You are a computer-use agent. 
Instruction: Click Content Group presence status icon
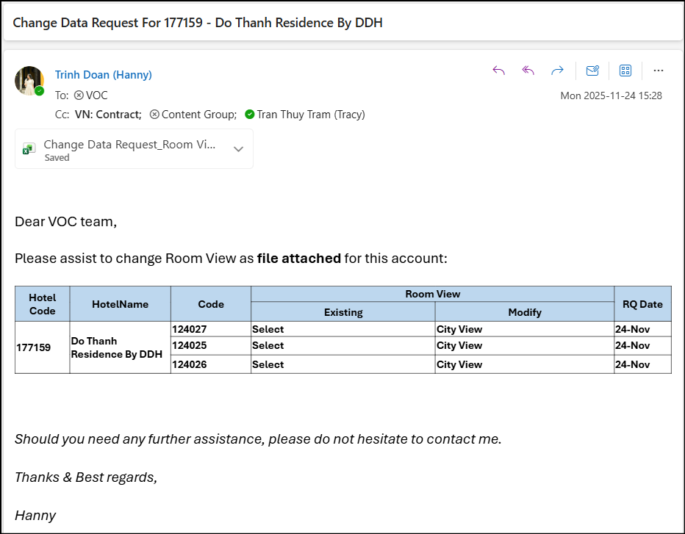(x=154, y=115)
